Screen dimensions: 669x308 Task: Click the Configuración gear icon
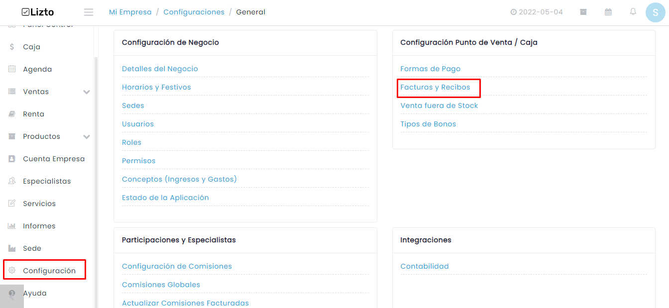[12, 271]
